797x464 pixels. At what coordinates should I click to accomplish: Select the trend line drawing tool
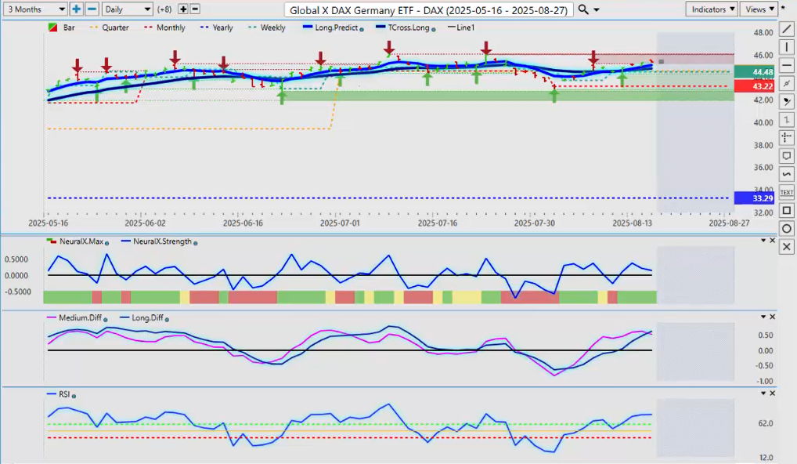point(787,29)
